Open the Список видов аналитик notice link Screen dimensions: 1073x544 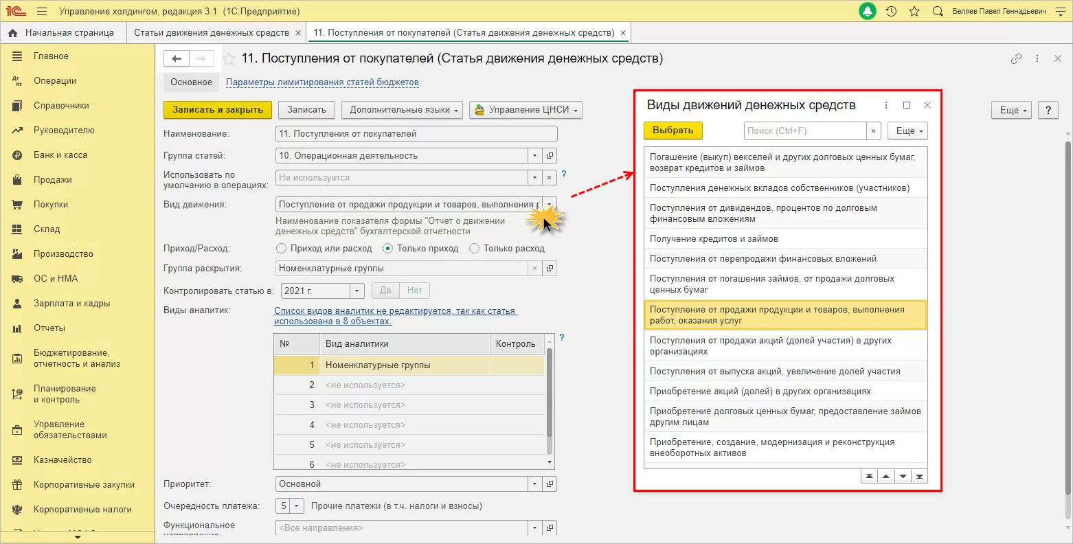395,316
